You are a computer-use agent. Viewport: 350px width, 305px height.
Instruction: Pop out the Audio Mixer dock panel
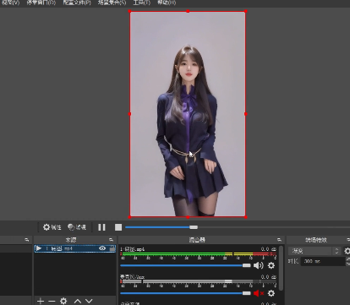(279, 240)
